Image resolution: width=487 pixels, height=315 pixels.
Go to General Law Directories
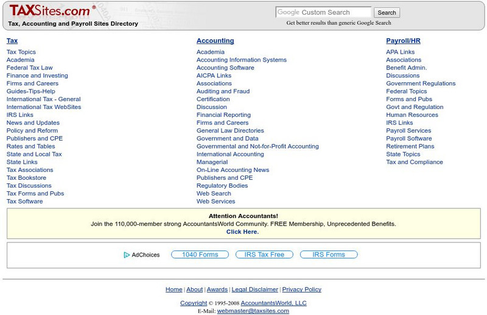pyautogui.click(x=230, y=130)
